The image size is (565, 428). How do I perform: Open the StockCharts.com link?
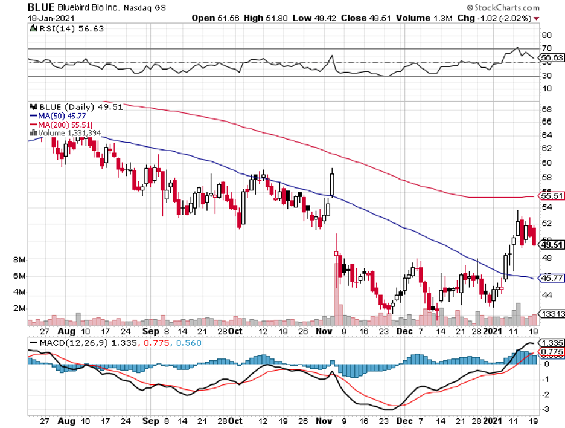507,8
